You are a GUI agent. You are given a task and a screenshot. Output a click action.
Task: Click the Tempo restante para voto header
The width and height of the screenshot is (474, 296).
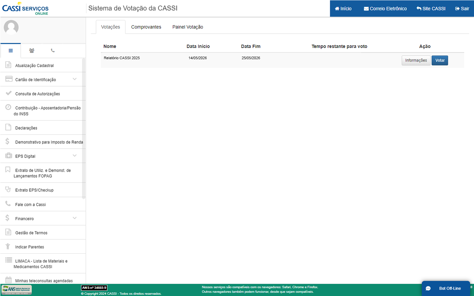click(x=339, y=46)
